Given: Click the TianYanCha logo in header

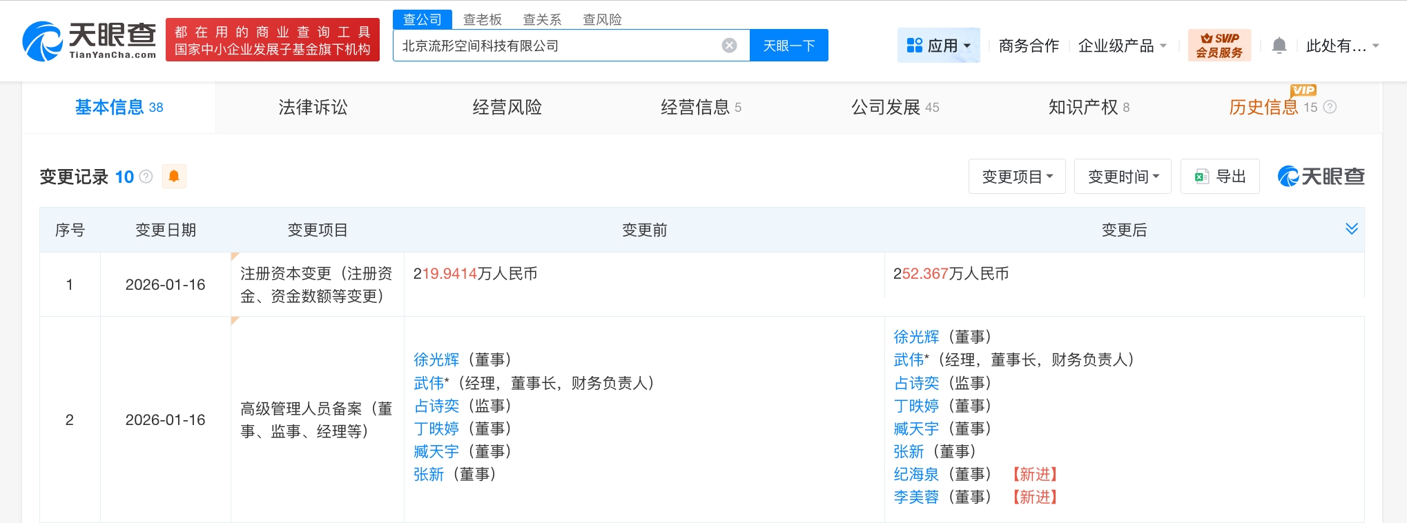Looking at the screenshot, I should (x=89, y=41).
